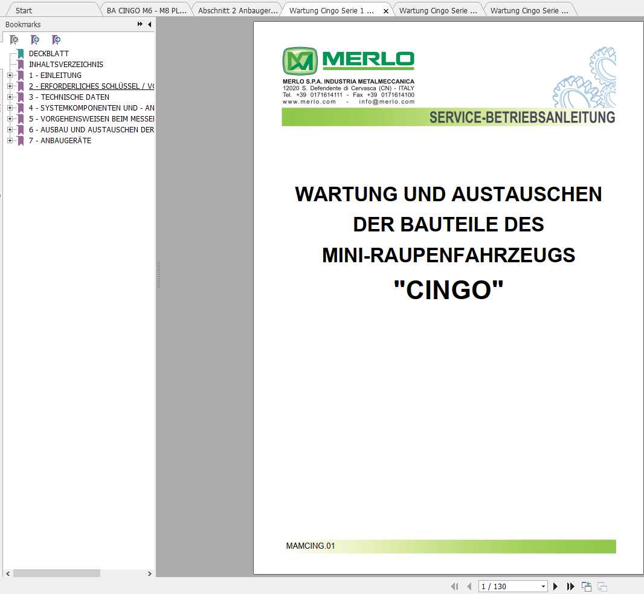Click the previous view icon near page controls

(x=586, y=586)
